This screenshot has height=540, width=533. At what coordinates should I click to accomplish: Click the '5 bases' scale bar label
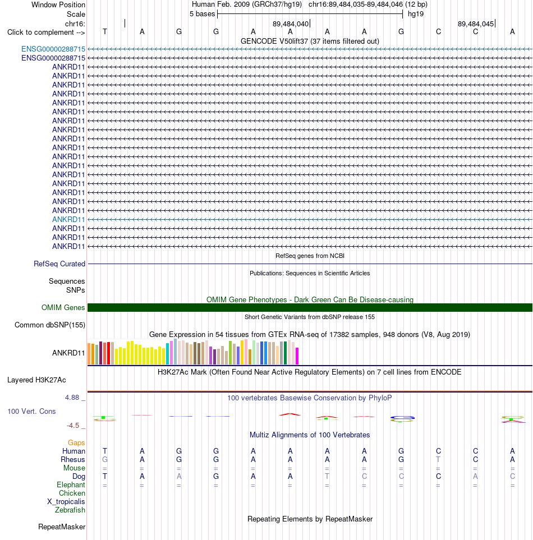point(202,14)
